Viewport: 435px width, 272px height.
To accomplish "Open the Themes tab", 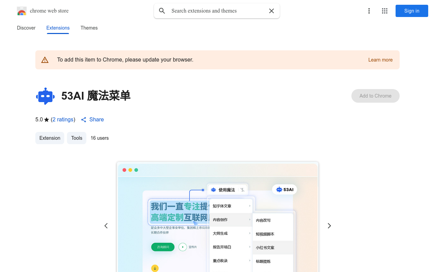I will pyautogui.click(x=89, y=28).
